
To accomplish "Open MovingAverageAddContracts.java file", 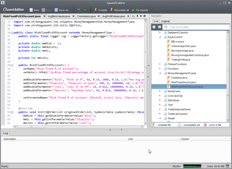I will tap(190, 55).
